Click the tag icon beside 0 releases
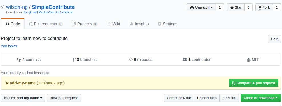 [131, 60]
